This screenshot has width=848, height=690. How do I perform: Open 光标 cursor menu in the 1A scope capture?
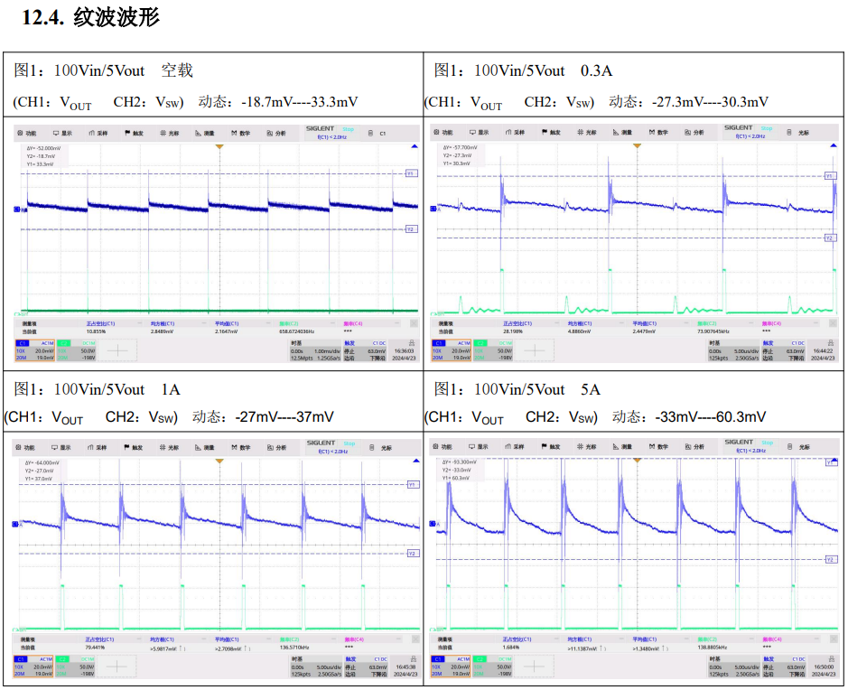pyautogui.click(x=169, y=448)
